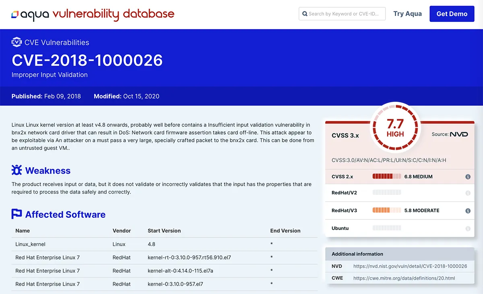Click the Get Demo button
The width and height of the screenshot is (483, 294).
tap(452, 14)
